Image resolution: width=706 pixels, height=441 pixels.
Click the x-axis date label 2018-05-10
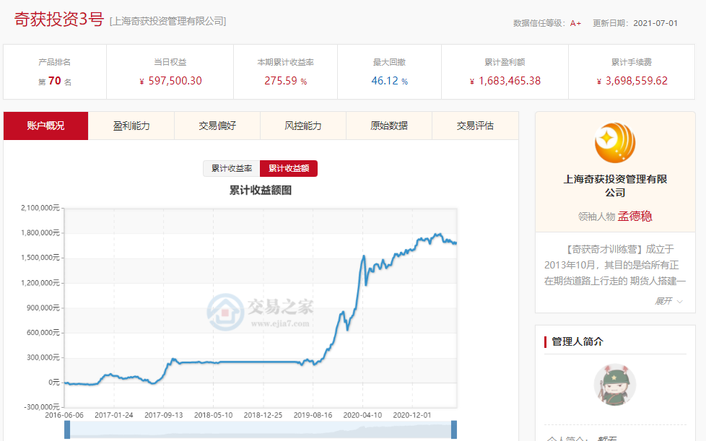(214, 415)
